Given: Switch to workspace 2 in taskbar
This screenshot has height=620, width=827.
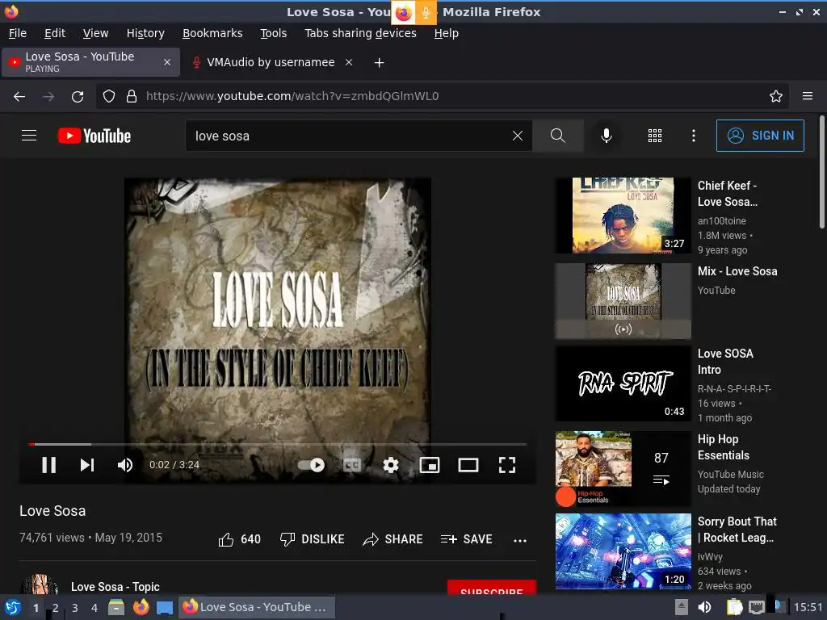Looking at the screenshot, I should click(x=56, y=607).
